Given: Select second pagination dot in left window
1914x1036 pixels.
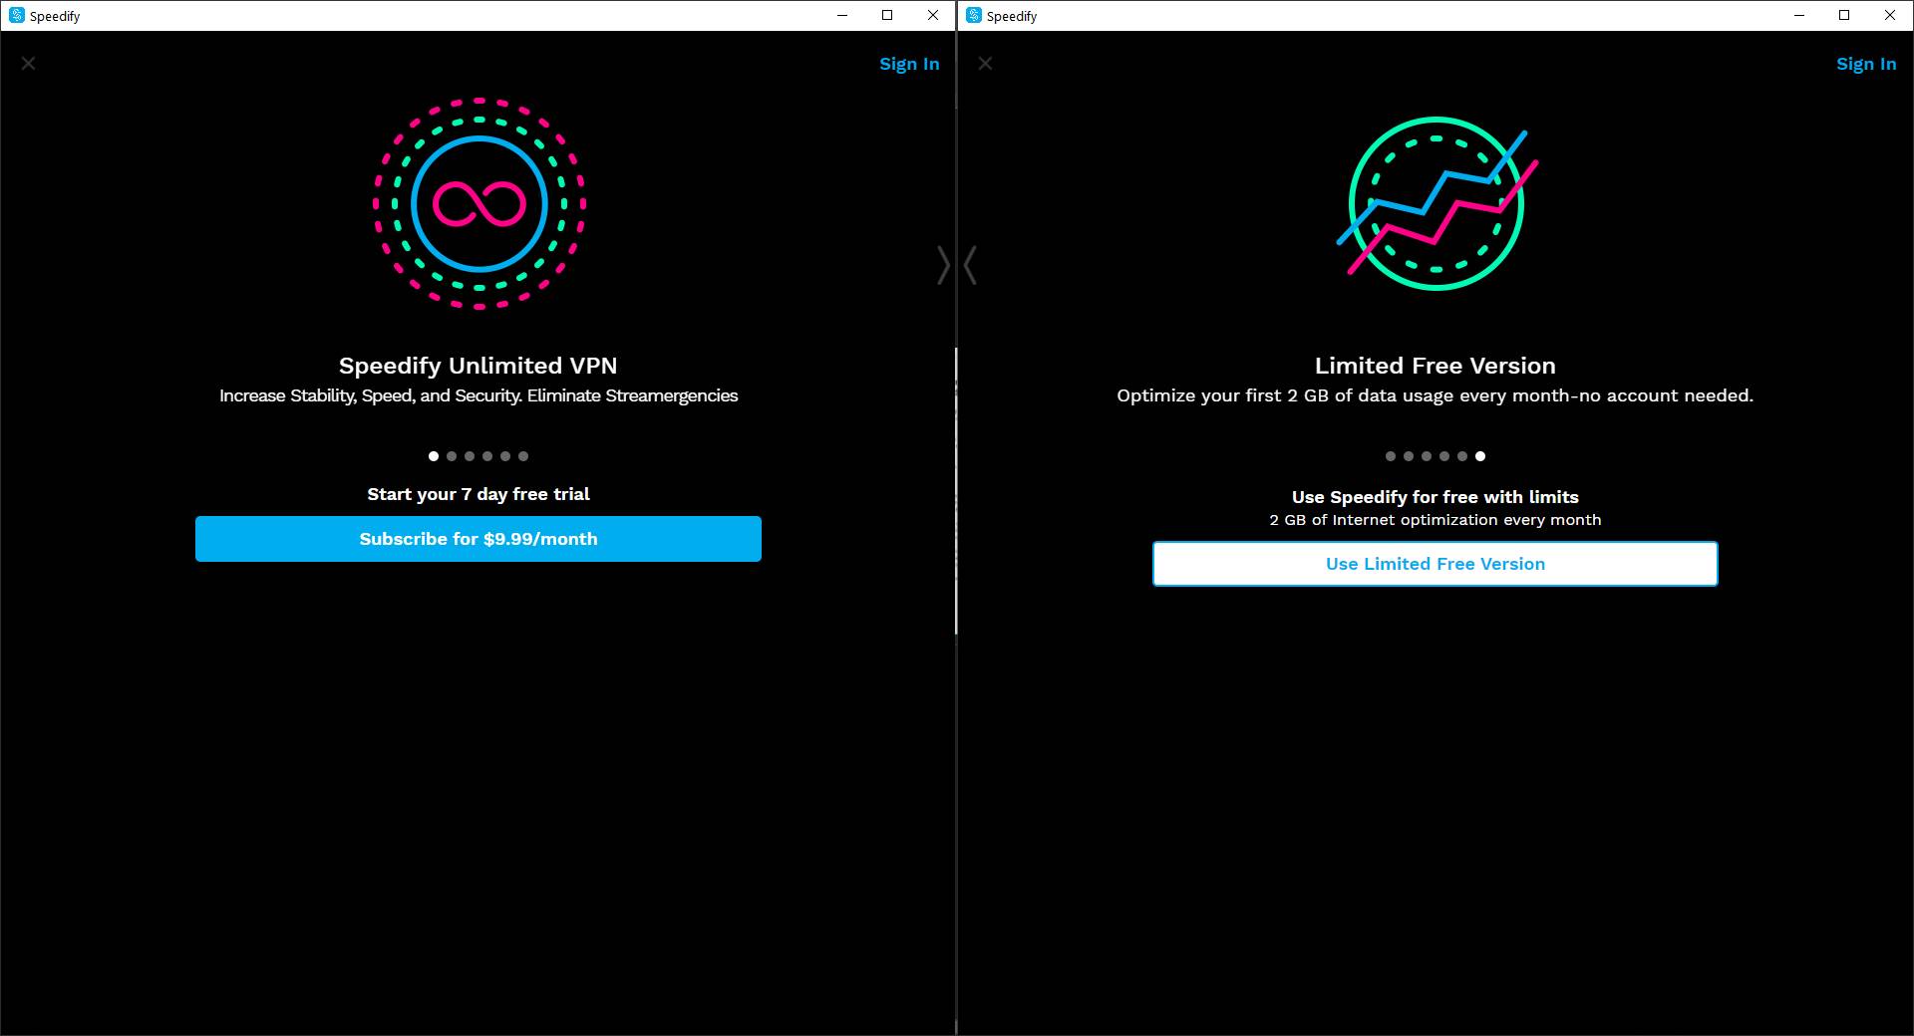Looking at the screenshot, I should click(x=452, y=456).
